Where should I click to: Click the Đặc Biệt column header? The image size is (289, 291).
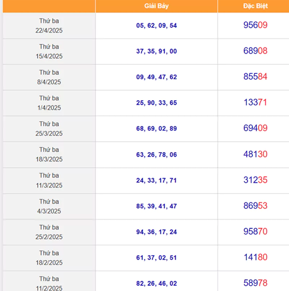pyautogui.click(x=255, y=6)
